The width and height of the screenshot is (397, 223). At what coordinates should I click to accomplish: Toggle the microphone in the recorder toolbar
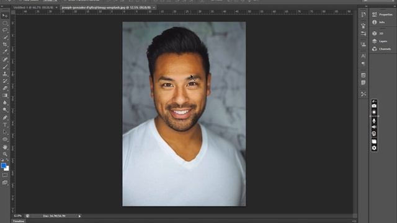(x=374, y=121)
